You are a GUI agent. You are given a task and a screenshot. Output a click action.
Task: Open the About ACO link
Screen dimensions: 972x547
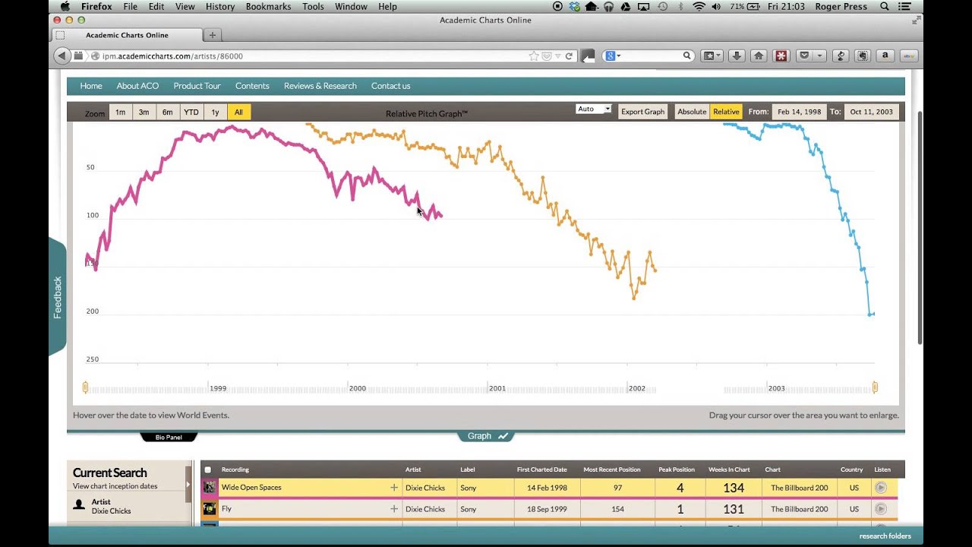[137, 86]
